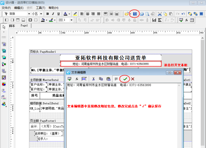The image size is (206, 148).
Task: Confirm text edits with the green checkmark
Action: pos(125,79)
